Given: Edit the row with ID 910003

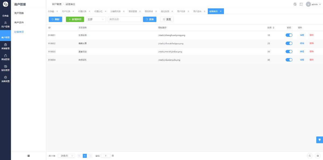Looking at the screenshot, I should pos(302,52).
